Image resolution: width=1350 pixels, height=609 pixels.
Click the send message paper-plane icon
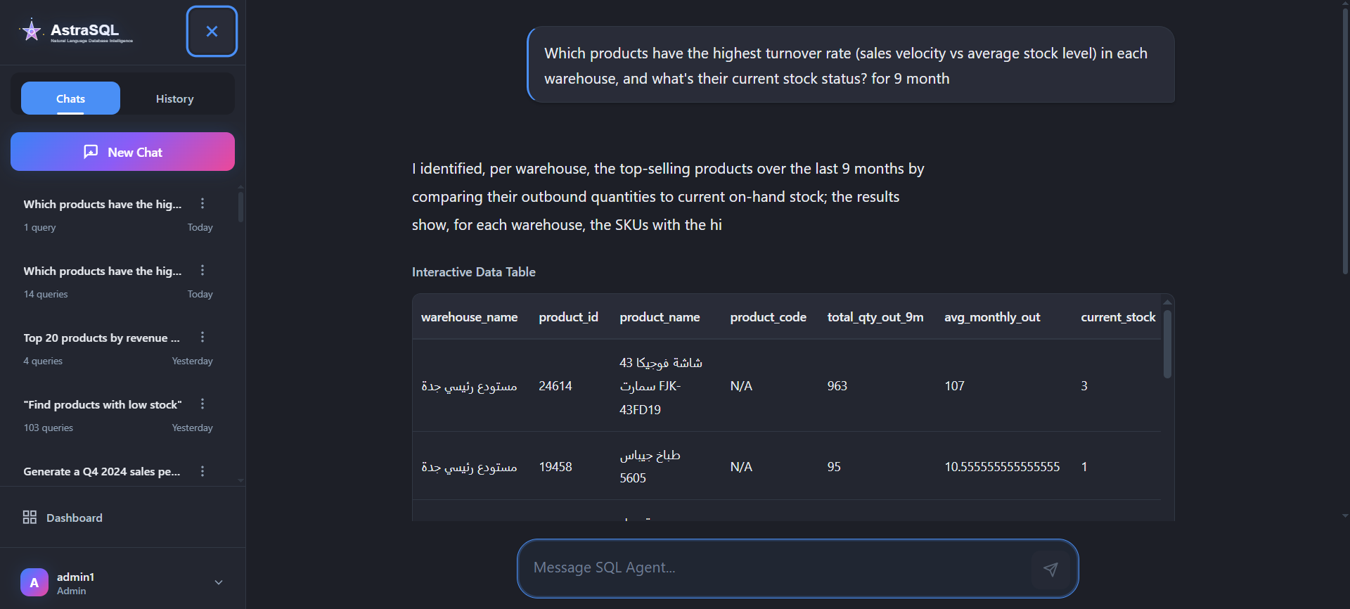click(1050, 569)
